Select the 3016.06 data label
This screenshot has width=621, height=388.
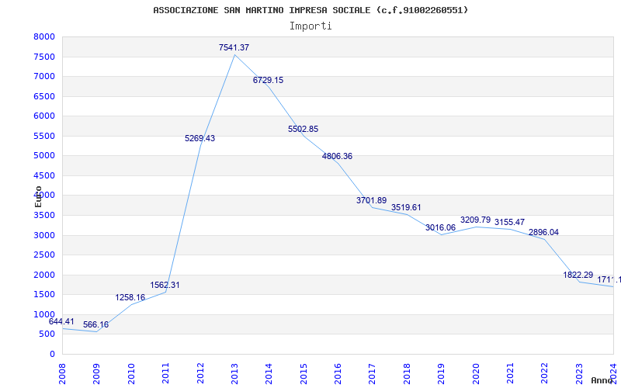pos(440,227)
